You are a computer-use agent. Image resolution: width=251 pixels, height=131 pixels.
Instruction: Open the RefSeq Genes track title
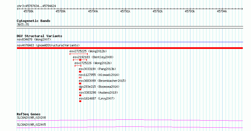tap(28, 114)
